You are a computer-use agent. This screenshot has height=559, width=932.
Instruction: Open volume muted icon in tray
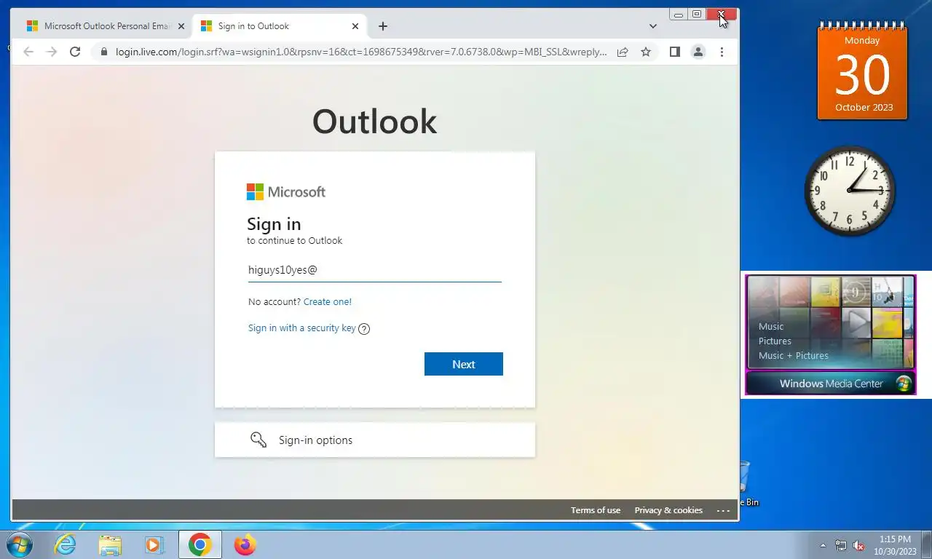pos(858,545)
